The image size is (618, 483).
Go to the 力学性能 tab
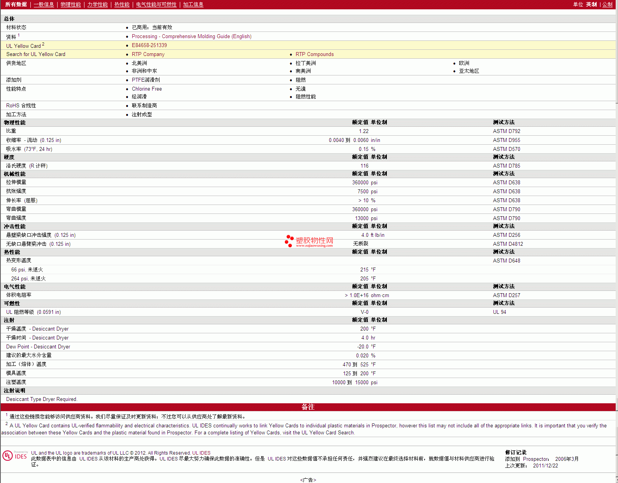pyautogui.click(x=97, y=4)
